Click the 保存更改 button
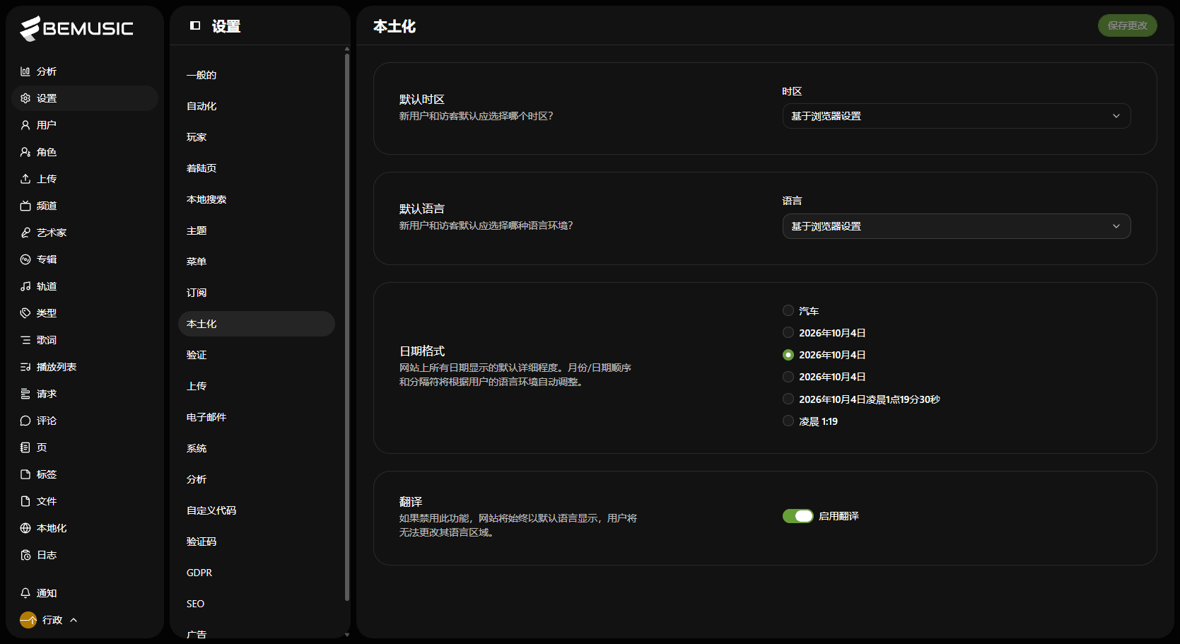 click(x=1127, y=25)
